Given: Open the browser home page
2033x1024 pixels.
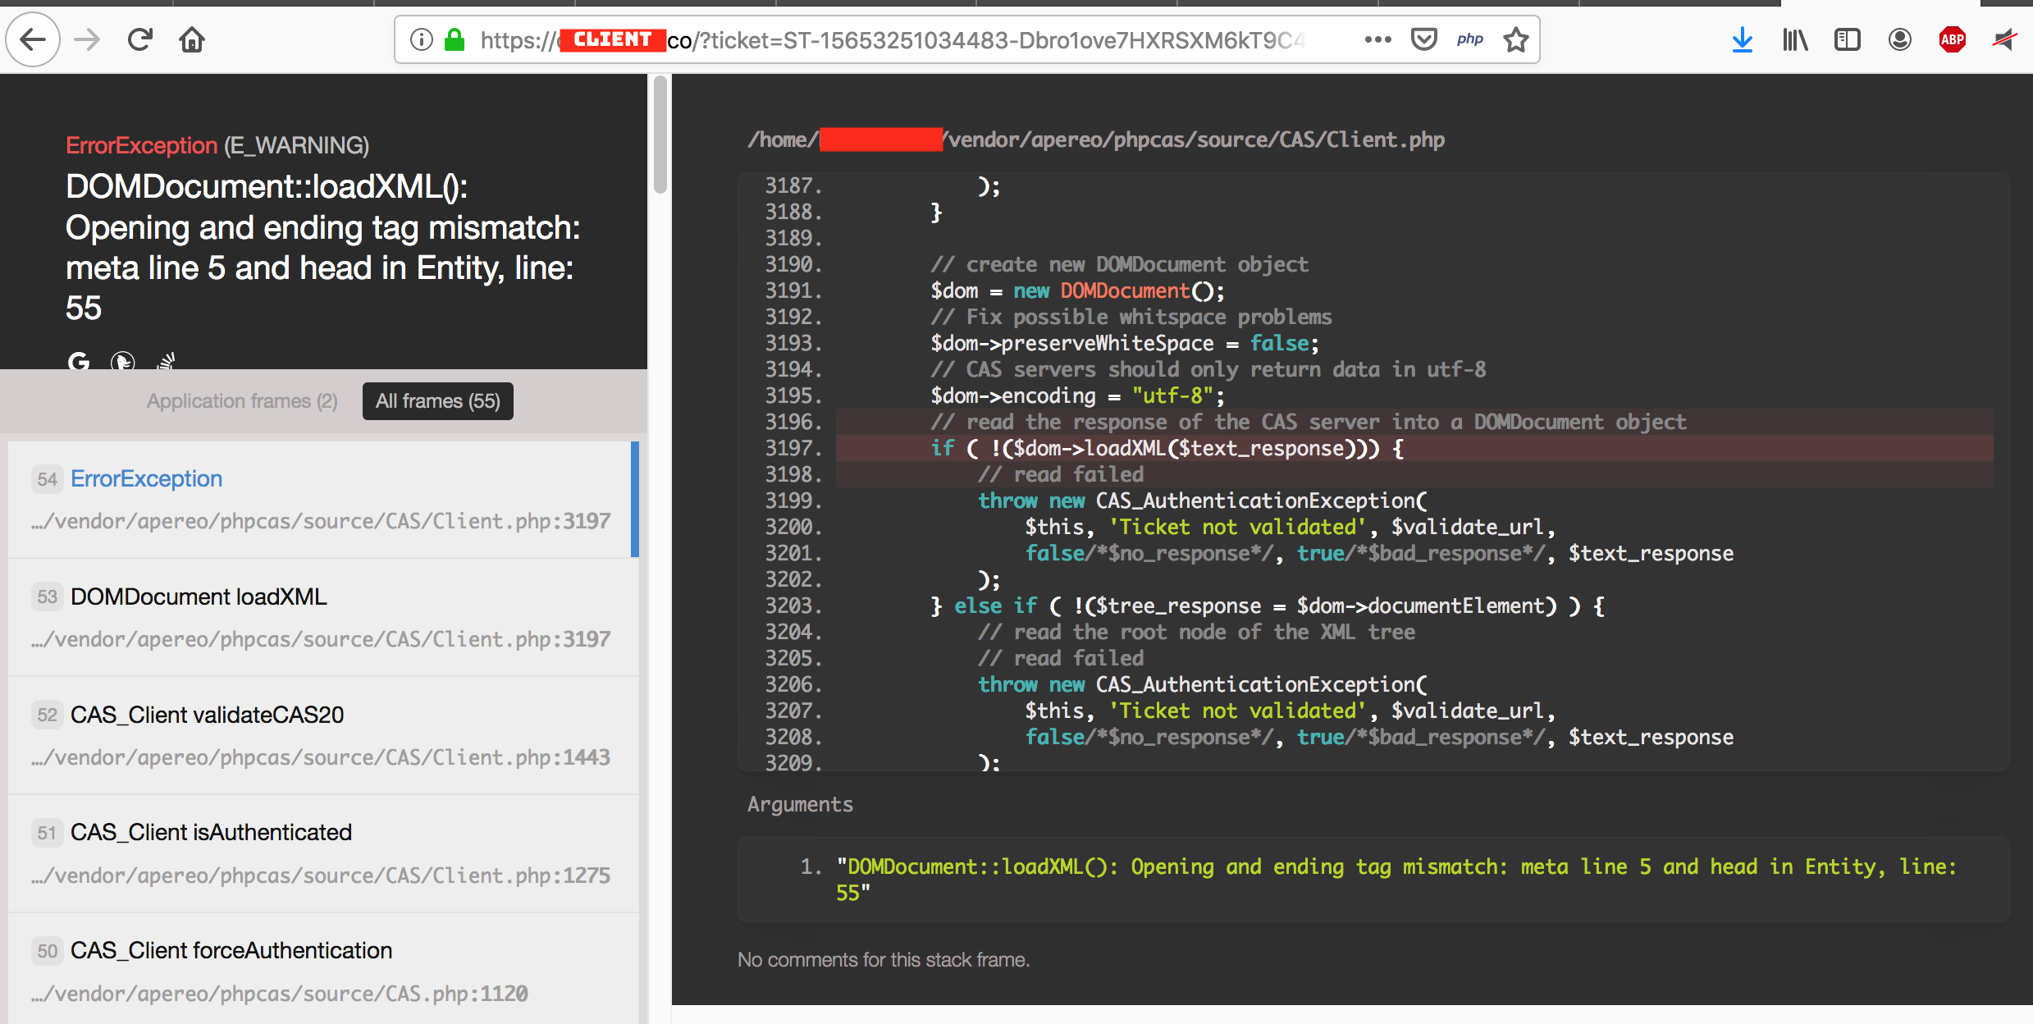Looking at the screenshot, I should [x=192, y=39].
